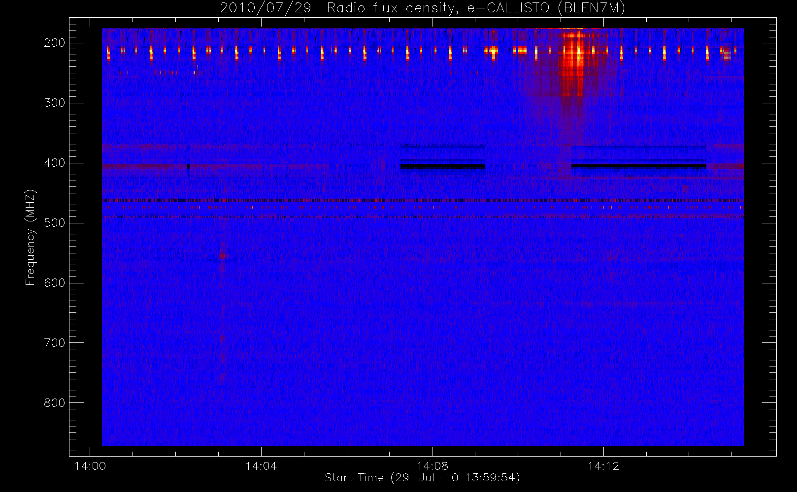797x492 pixels.
Task: Click the 14:12 time tick label
Action: pyautogui.click(x=603, y=466)
